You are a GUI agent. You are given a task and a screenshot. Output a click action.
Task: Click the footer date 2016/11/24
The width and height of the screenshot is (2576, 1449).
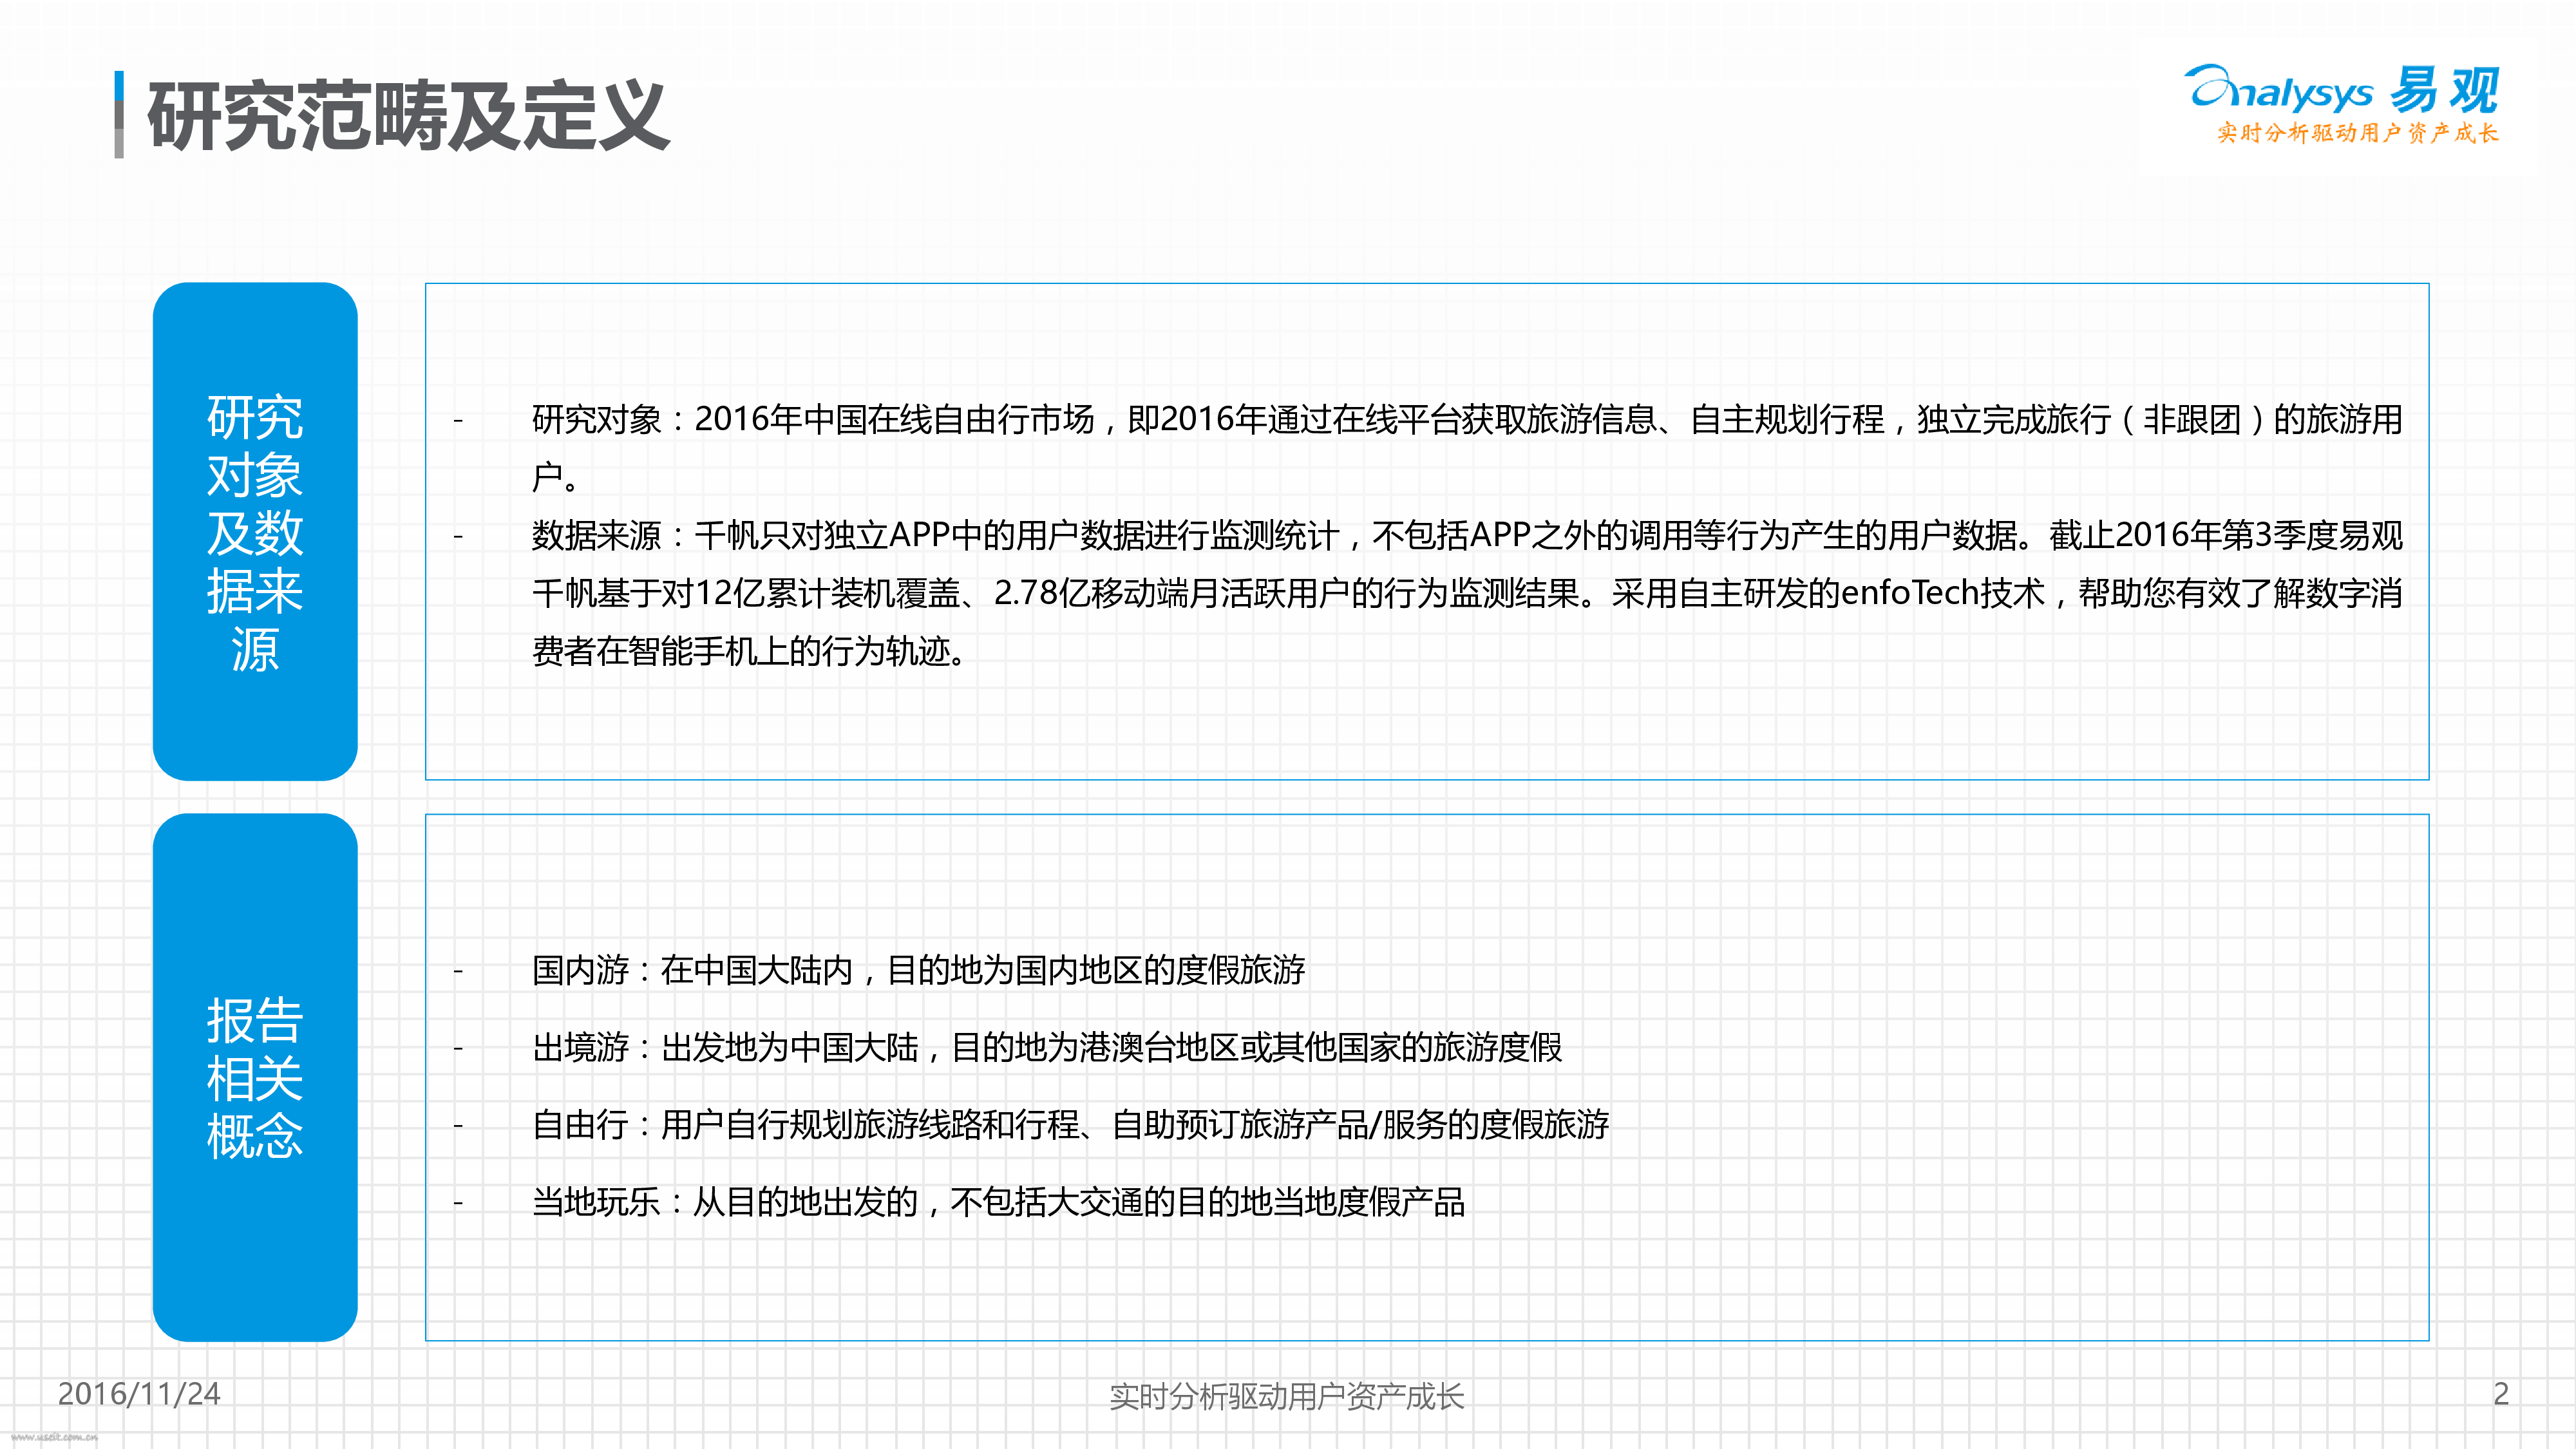point(139,1394)
